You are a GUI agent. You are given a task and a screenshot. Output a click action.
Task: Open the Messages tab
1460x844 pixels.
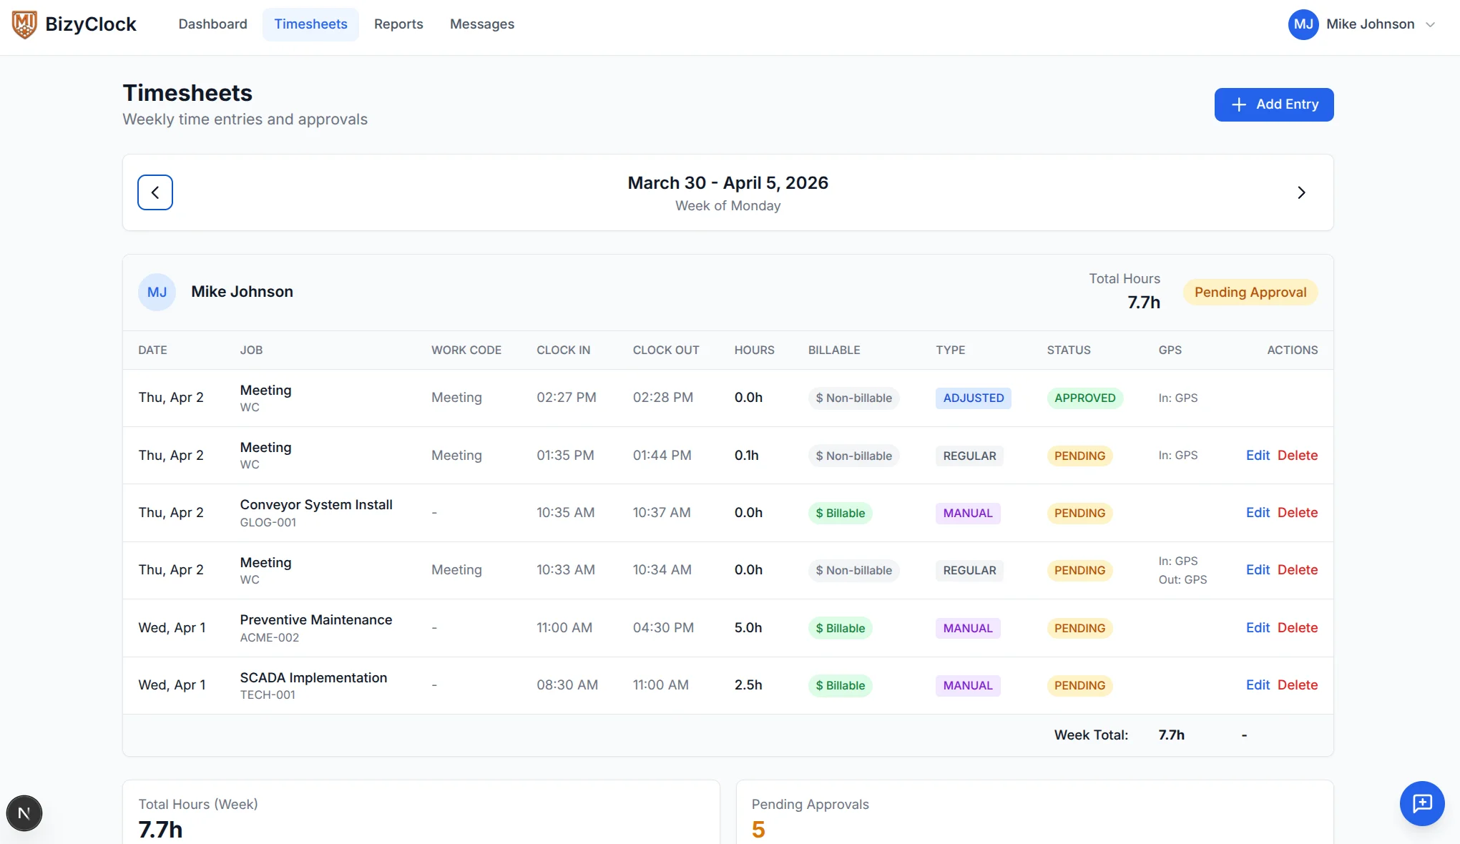(482, 24)
